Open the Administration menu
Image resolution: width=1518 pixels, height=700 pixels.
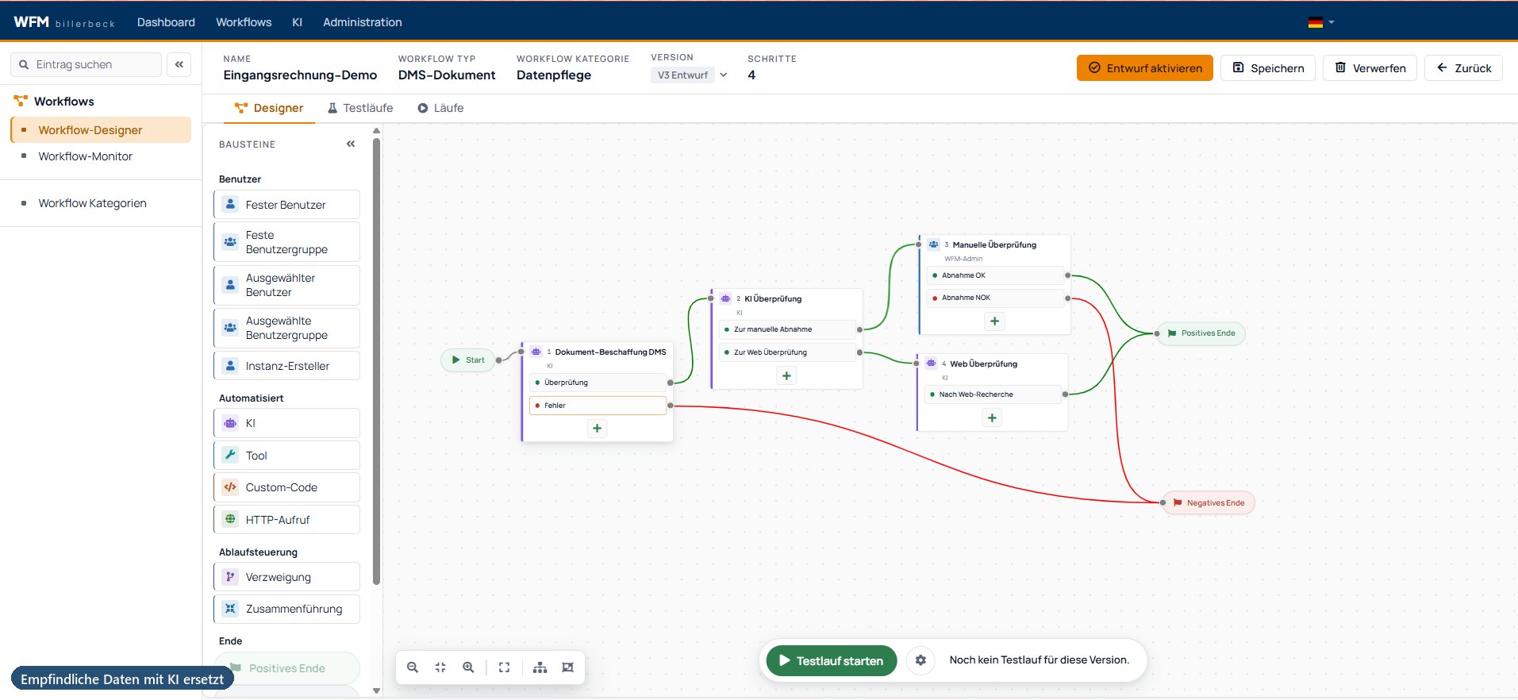click(x=362, y=22)
